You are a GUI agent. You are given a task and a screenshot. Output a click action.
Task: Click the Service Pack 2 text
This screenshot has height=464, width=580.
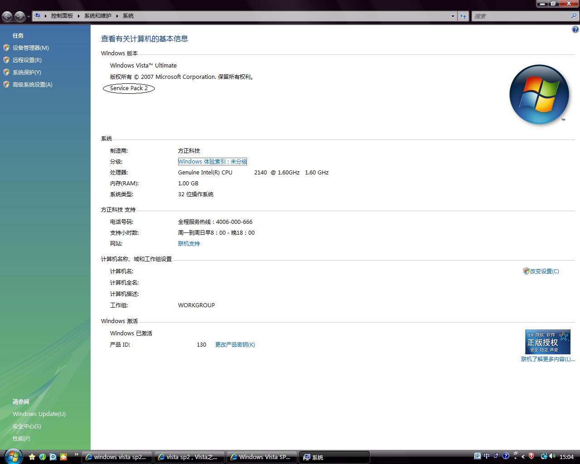tap(129, 88)
